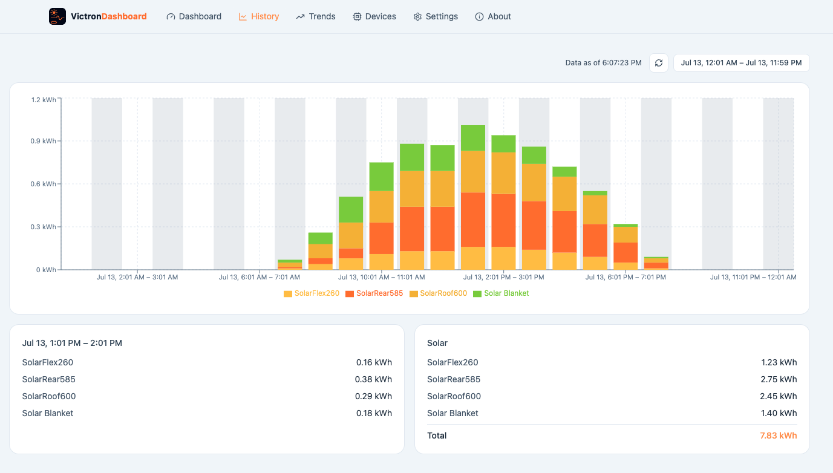
Task: Click the VictronDashboard brand name
Action: 109,16
